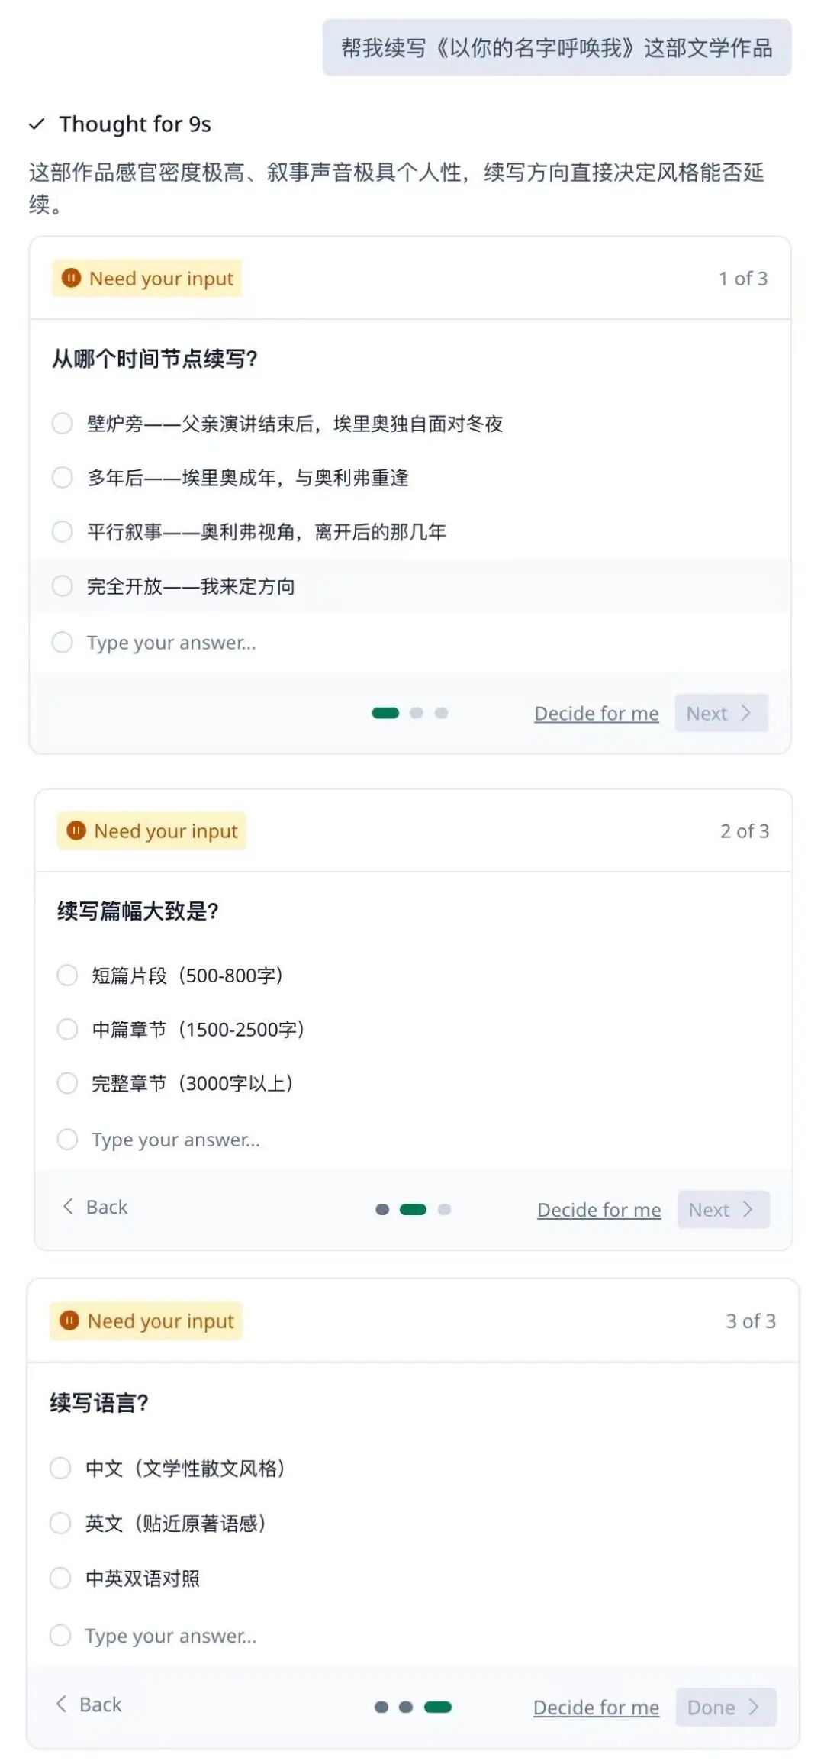Image resolution: width=824 pixels, height=1764 pixels.
Task: Select 平行叙事 Oliver perspective option
Action: point(63,532)
